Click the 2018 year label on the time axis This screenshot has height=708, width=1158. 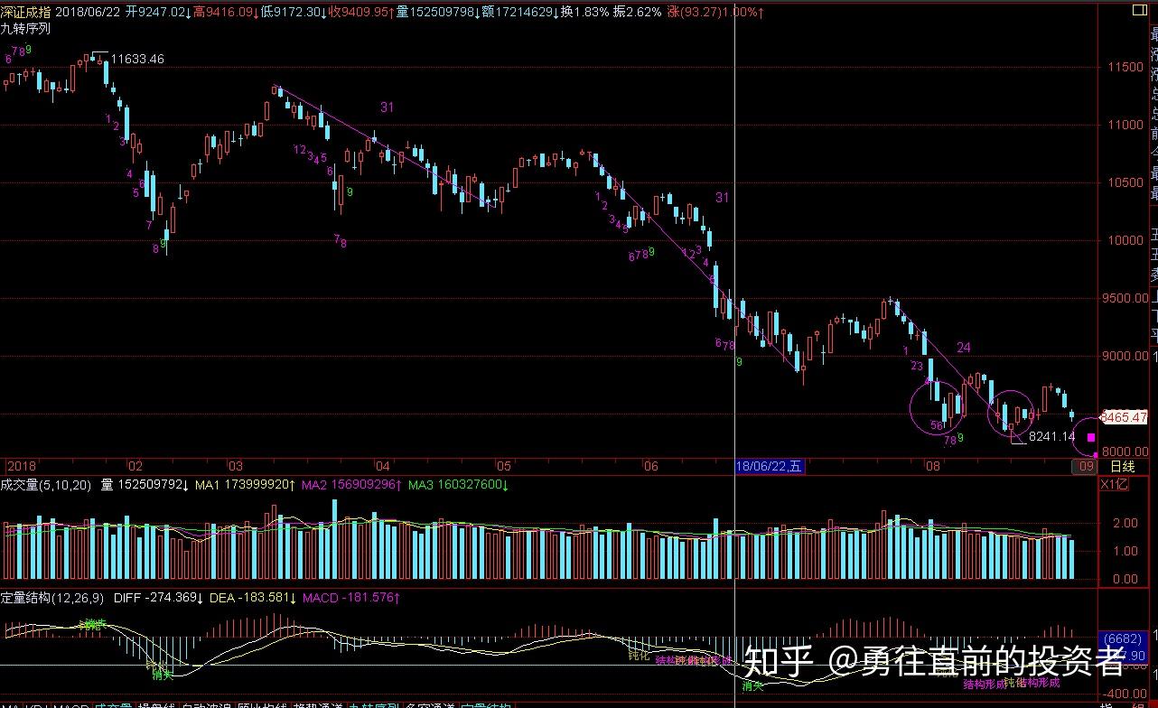click(20, 466)
